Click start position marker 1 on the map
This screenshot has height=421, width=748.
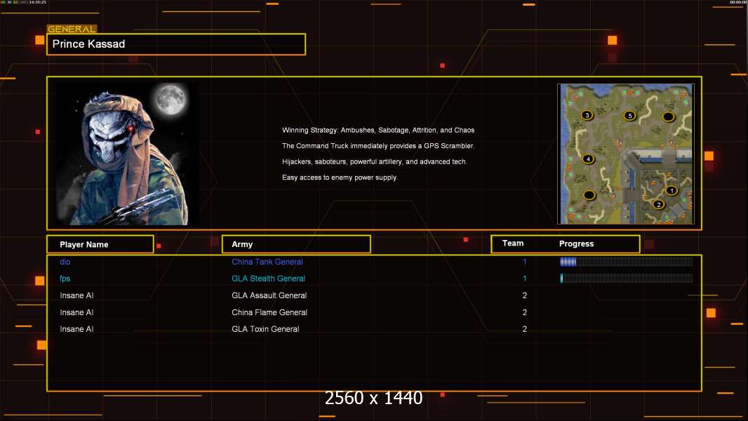(672, 191)
